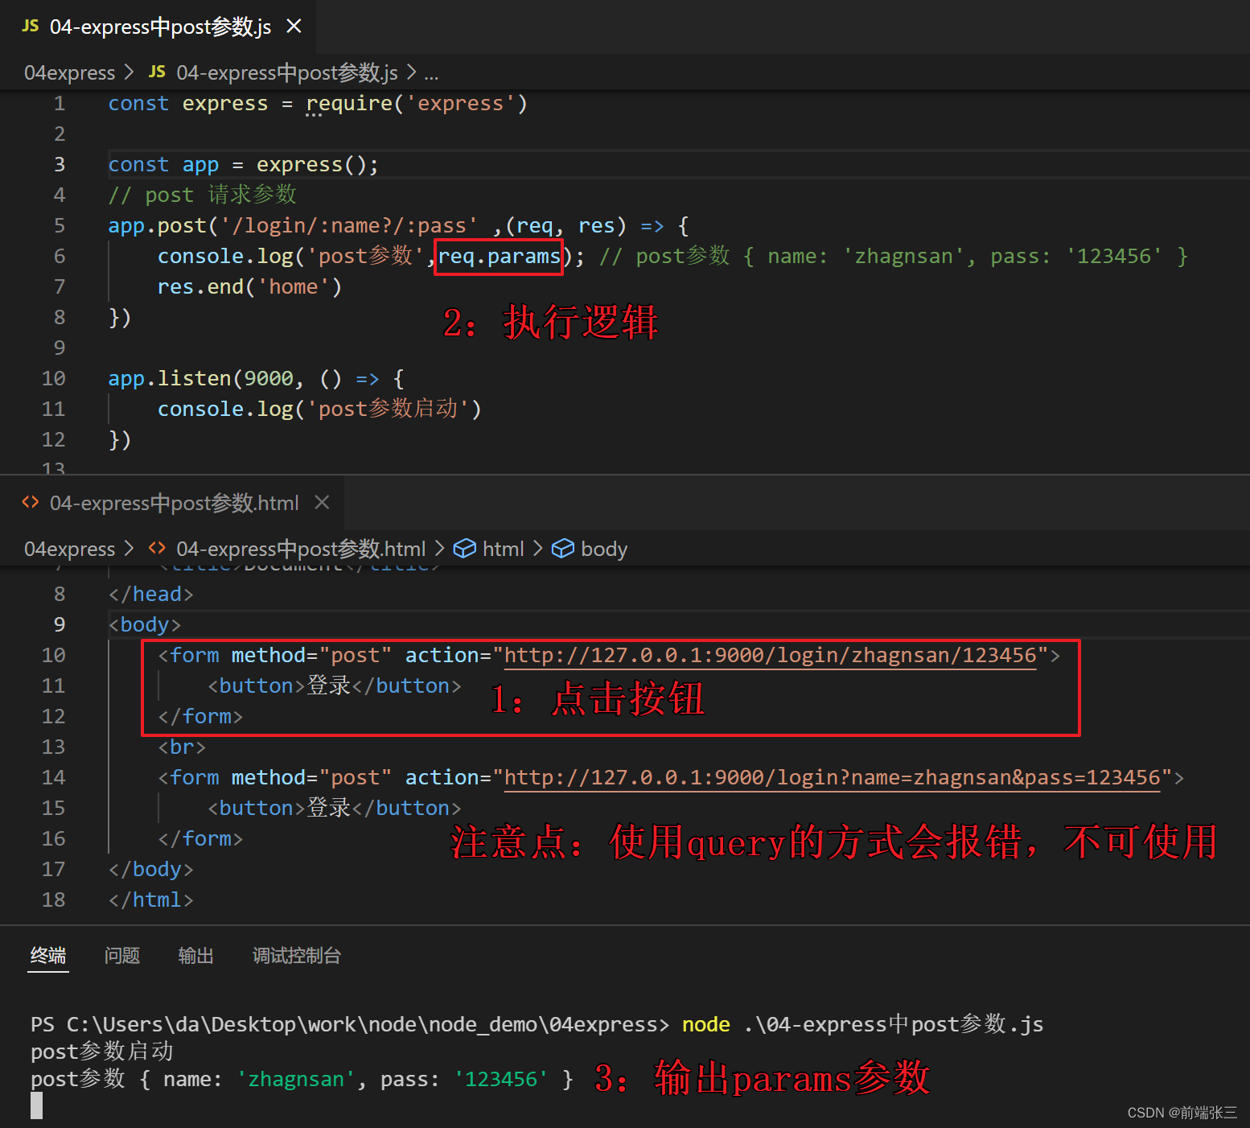Viewport: 1250px width, 1128px height.
Task: Click the <body> opening tag on line 9
Action: [x=145, y=625]
